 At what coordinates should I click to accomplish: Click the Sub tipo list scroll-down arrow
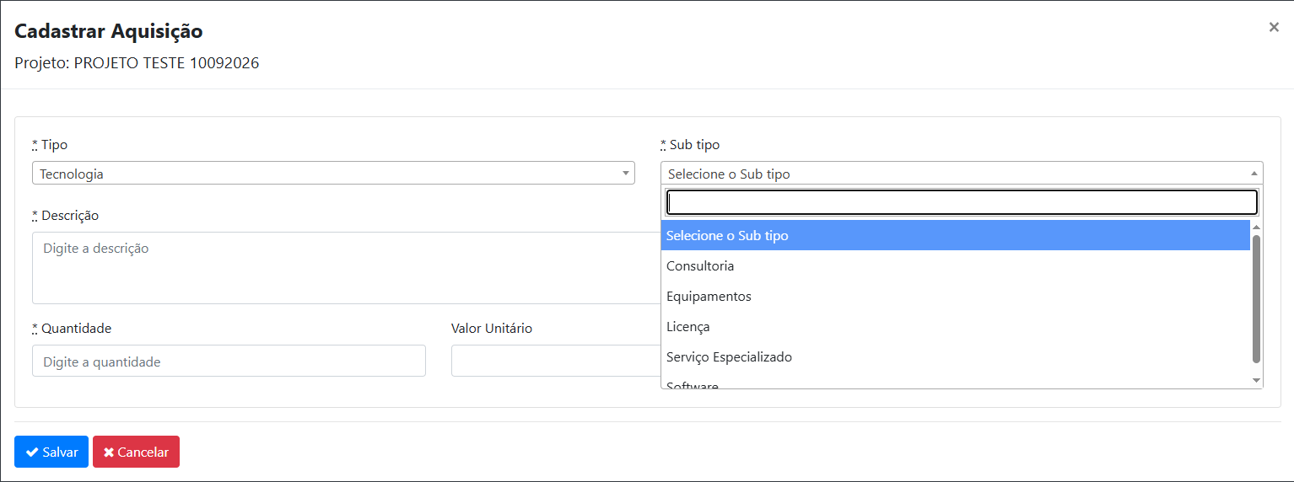click(1256, 381)
